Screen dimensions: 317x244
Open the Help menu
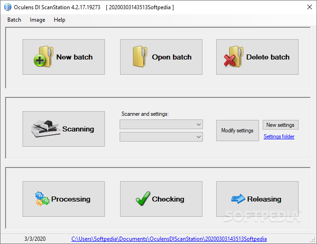click(59, 20)
